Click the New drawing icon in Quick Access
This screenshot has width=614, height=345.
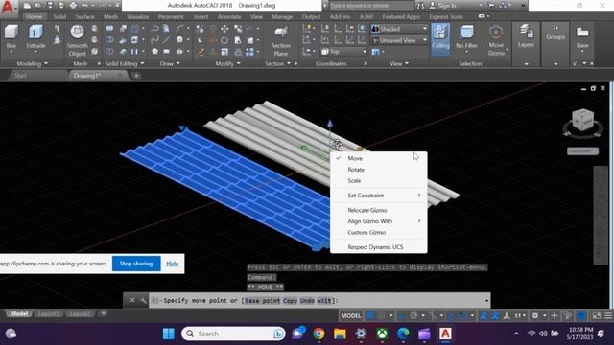(x=27, y=6)
